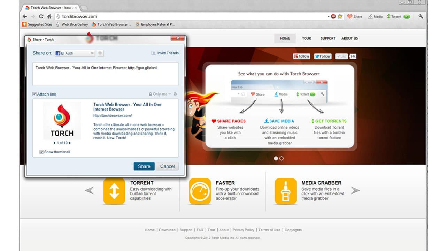Click the red adblock icon in the address bar
Image resolution: width=446 pixels, height=251 pixels.
tap(333, 16)
